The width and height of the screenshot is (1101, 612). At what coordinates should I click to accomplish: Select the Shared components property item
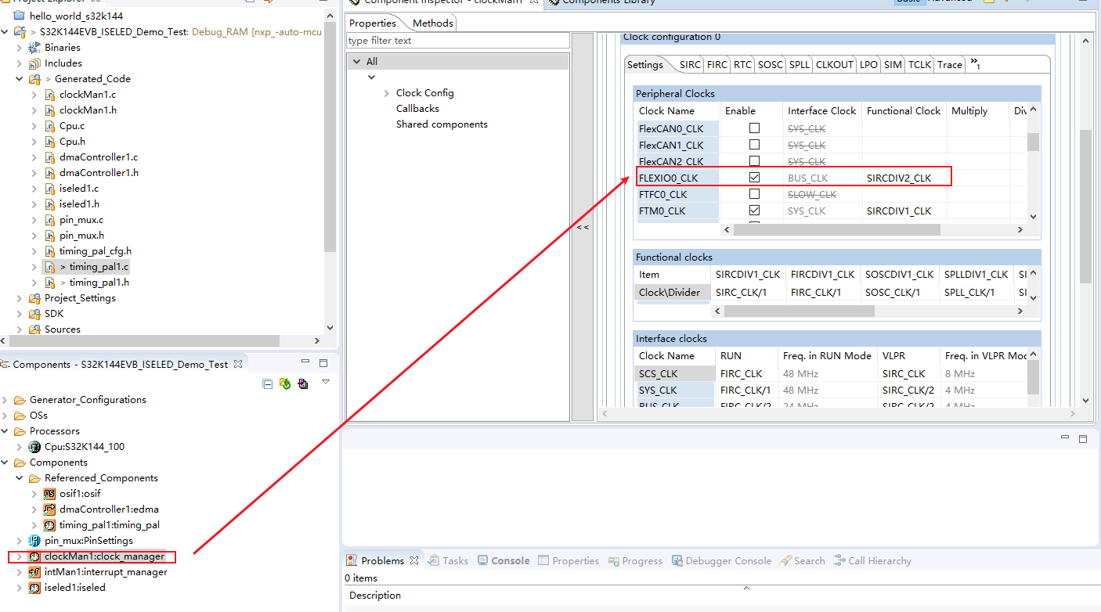[442, 124]
